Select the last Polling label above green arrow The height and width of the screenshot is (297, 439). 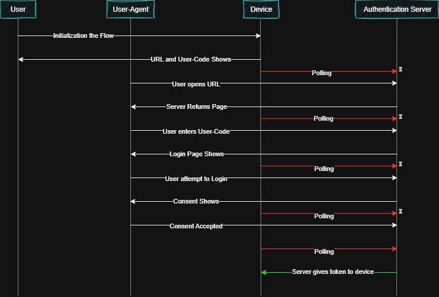(x=323, y=251)
